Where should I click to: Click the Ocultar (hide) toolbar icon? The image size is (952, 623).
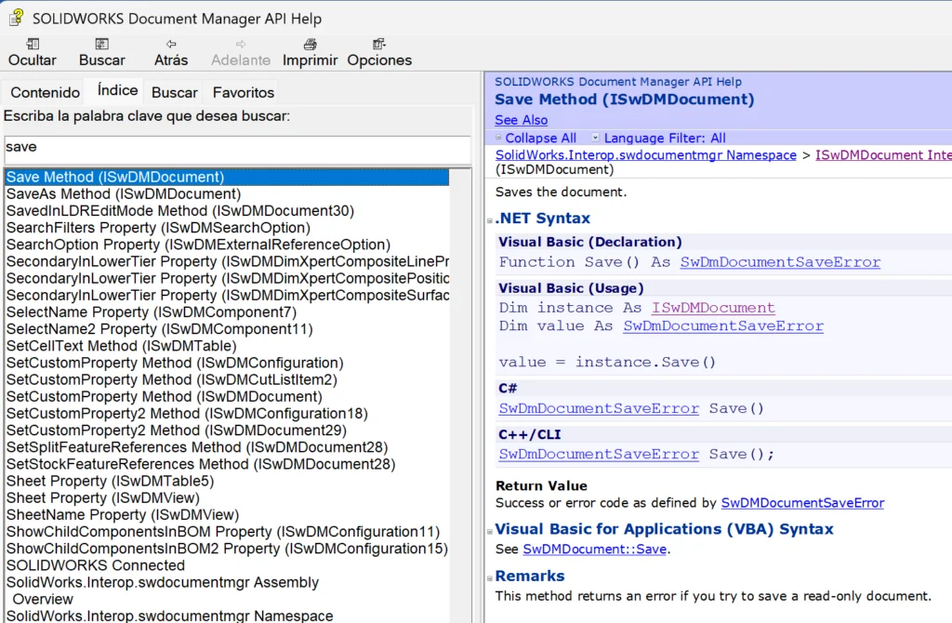[x=33, y=45]
